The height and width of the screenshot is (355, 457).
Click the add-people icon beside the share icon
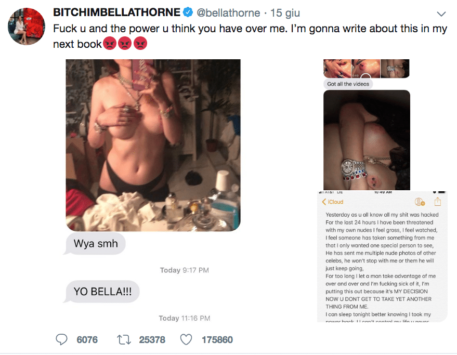coord(420,202)
